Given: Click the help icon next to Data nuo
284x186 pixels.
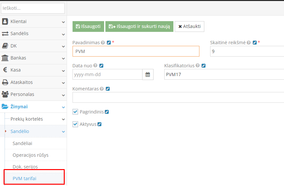Looking at the screenshot, I should (95, 66).
